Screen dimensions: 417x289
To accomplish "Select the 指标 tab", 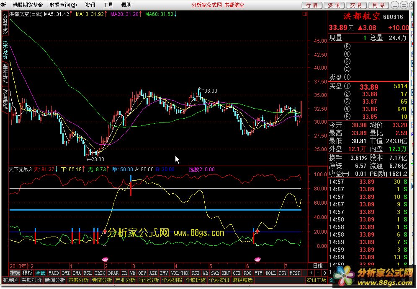I will coord(15,273).
